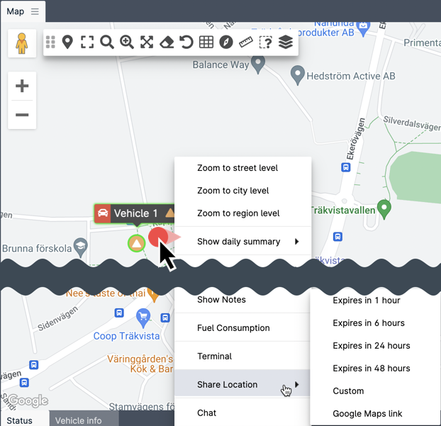The image size is (441, 426).
Task: Click the dashed box question-mark tool
Action: pyautogui.click(x=265, y=43)
